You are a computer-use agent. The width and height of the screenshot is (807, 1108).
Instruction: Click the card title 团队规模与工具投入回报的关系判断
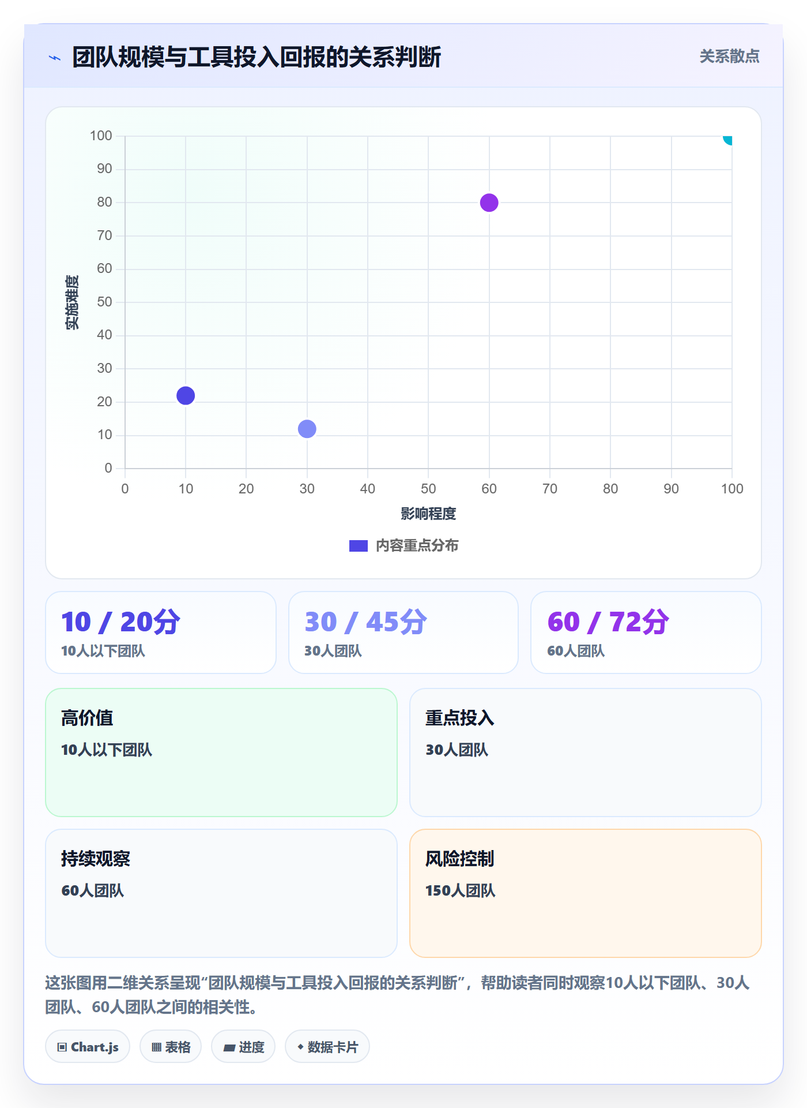[x=257, y=57]
